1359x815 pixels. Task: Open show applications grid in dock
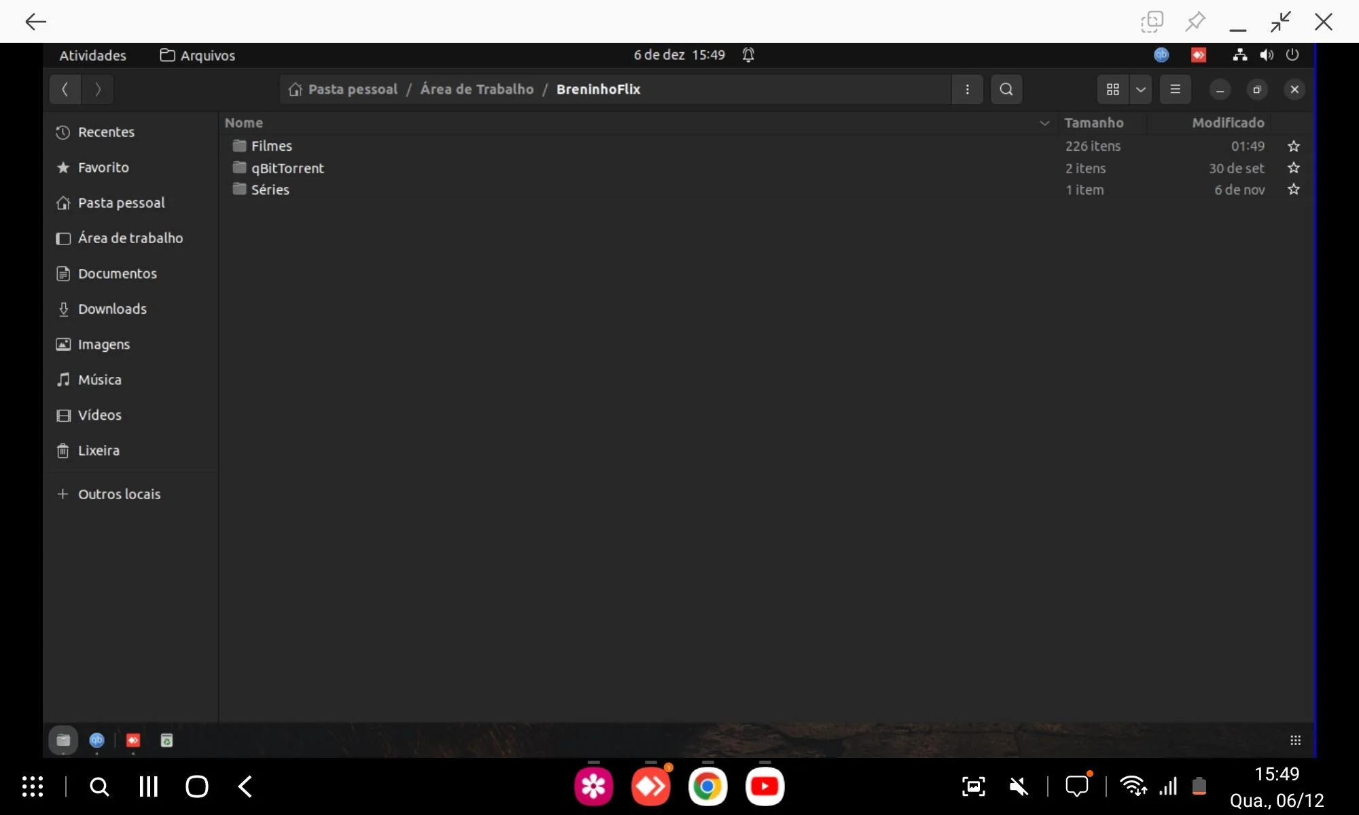(x=1295, y=740)
